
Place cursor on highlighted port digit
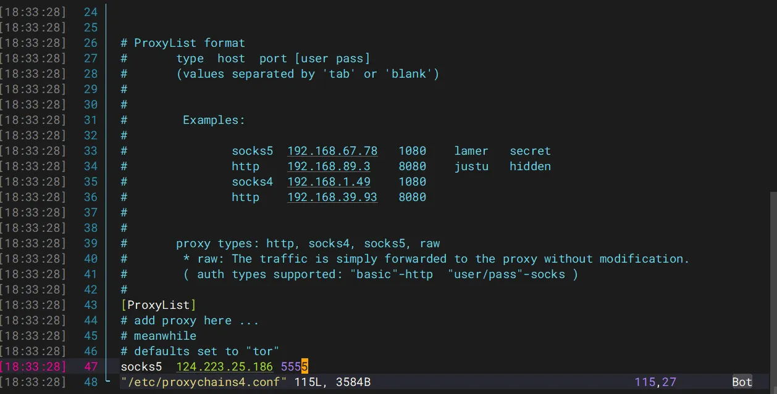[304, 367]
